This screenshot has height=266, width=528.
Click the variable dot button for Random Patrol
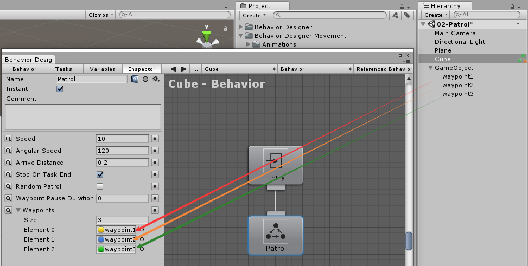pyautogui.click(x=155, y=187)
